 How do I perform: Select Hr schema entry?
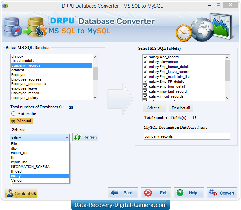pos(40,157)
